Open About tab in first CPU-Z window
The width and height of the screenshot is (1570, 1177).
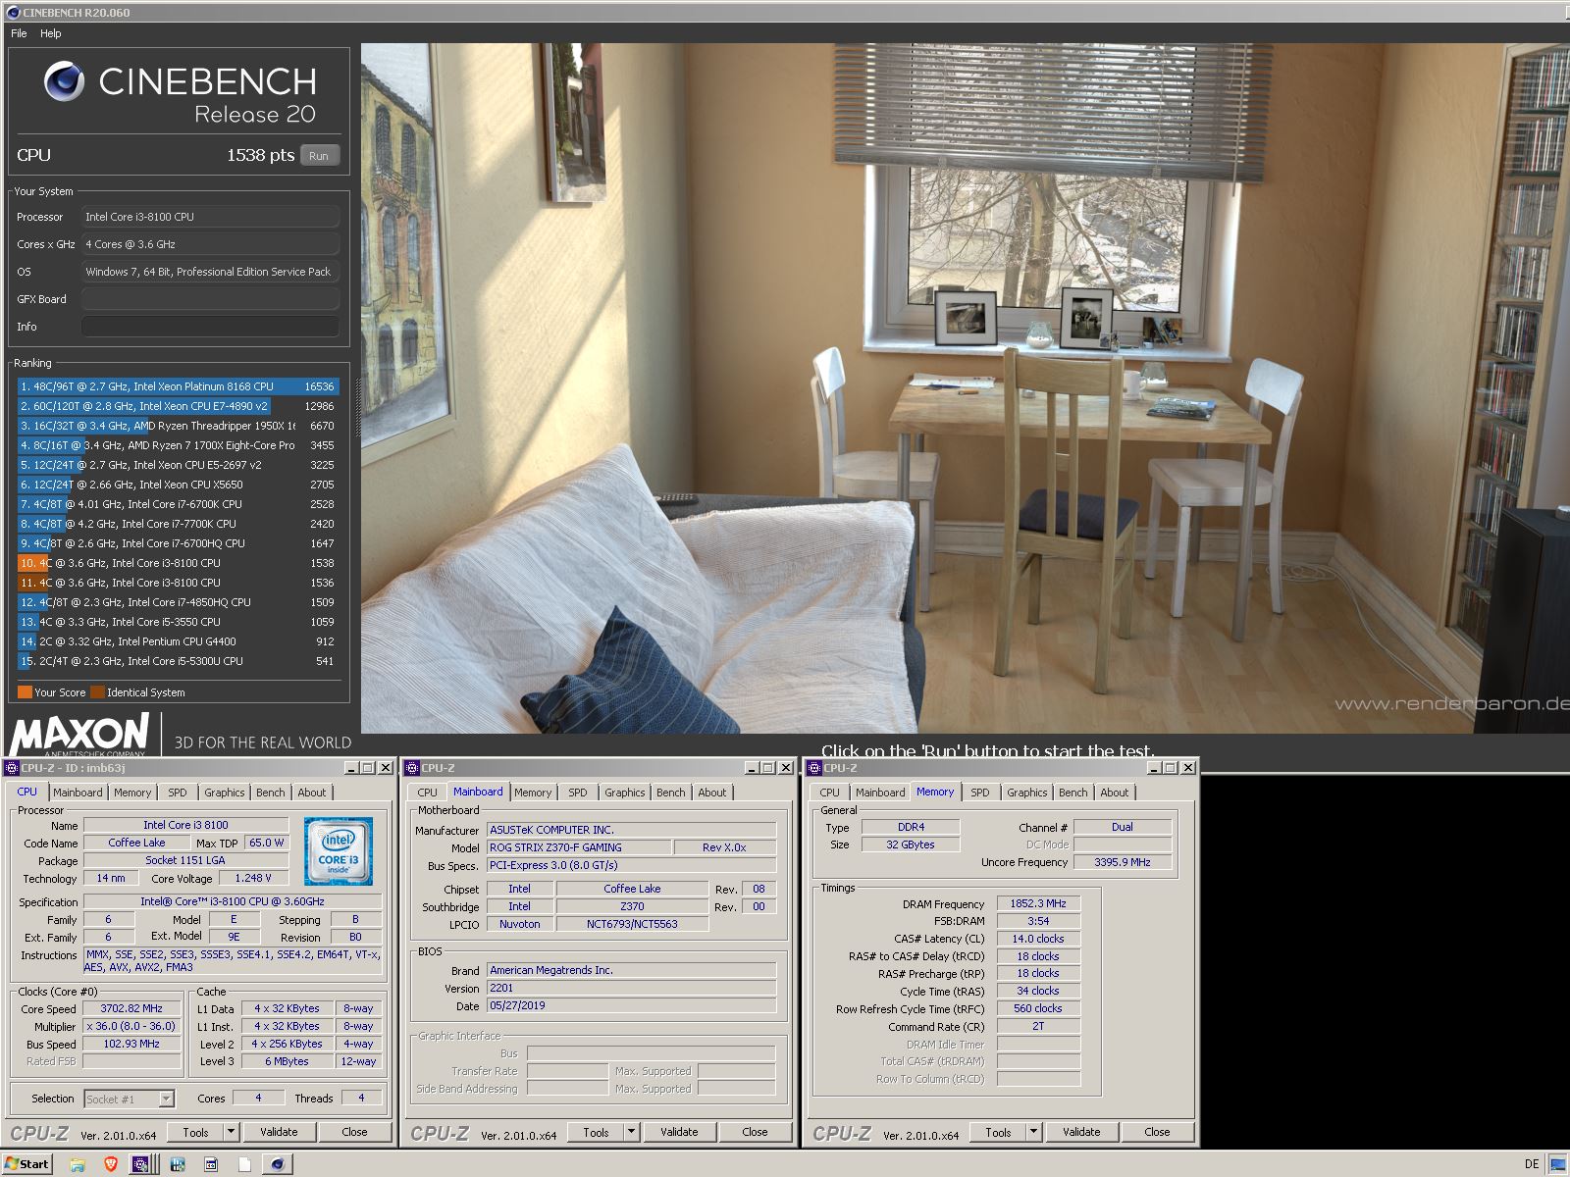click(312, 793)
